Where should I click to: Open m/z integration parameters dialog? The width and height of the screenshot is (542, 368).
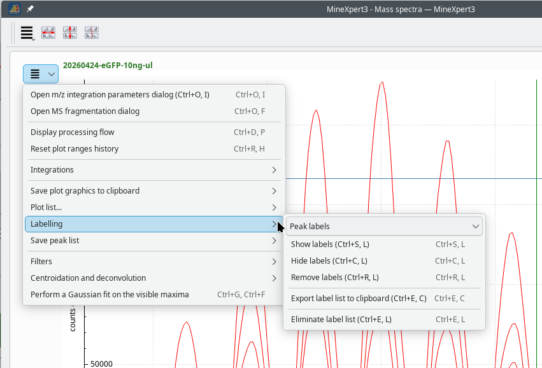[x=154, y=95]
